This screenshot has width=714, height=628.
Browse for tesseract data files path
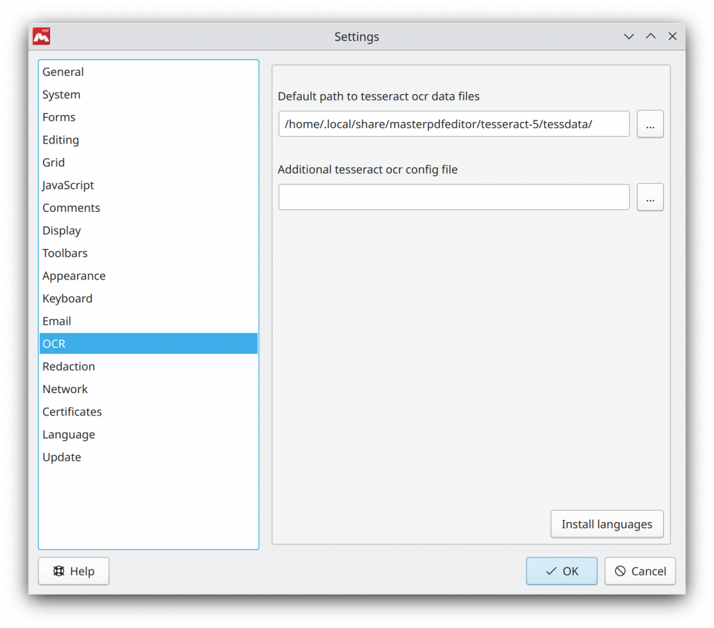coord(650,125)
